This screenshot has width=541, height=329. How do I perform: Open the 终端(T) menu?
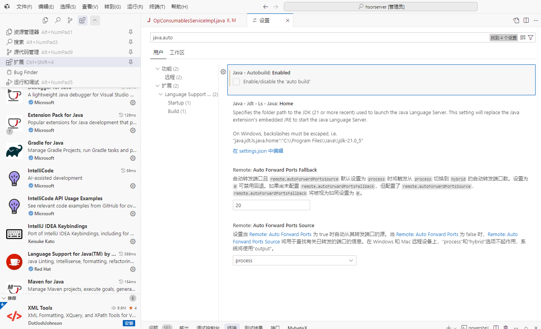click(157, 7)
